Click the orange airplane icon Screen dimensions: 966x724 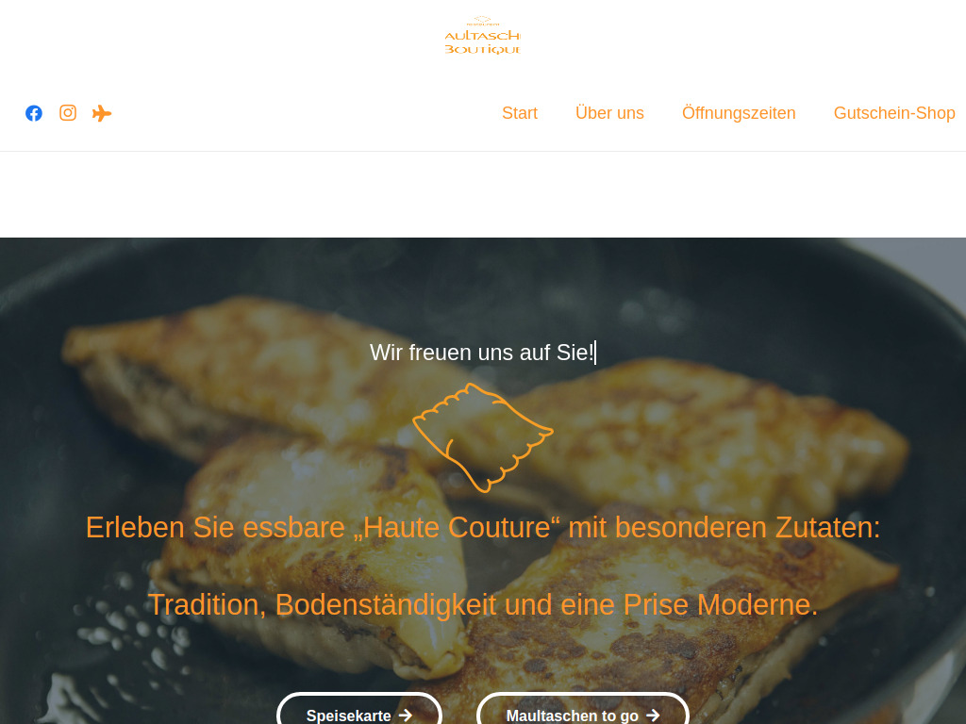[x=102, y=113]
